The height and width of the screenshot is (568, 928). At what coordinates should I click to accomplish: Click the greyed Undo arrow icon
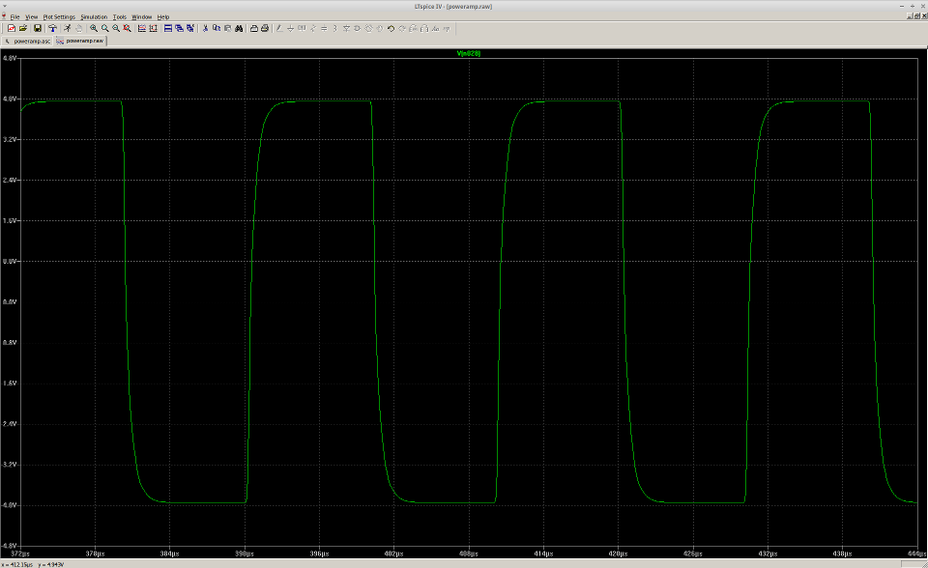[x=391, y=28]
